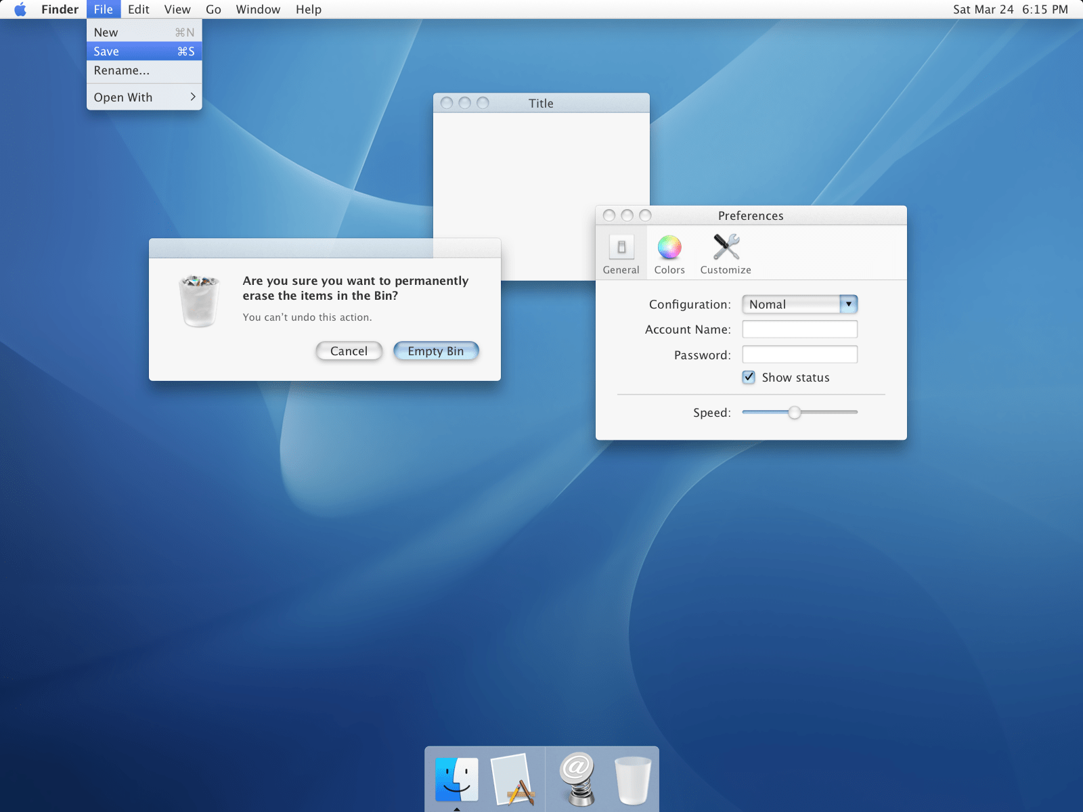
Task: Close the Title window
Action: point(447,103)
